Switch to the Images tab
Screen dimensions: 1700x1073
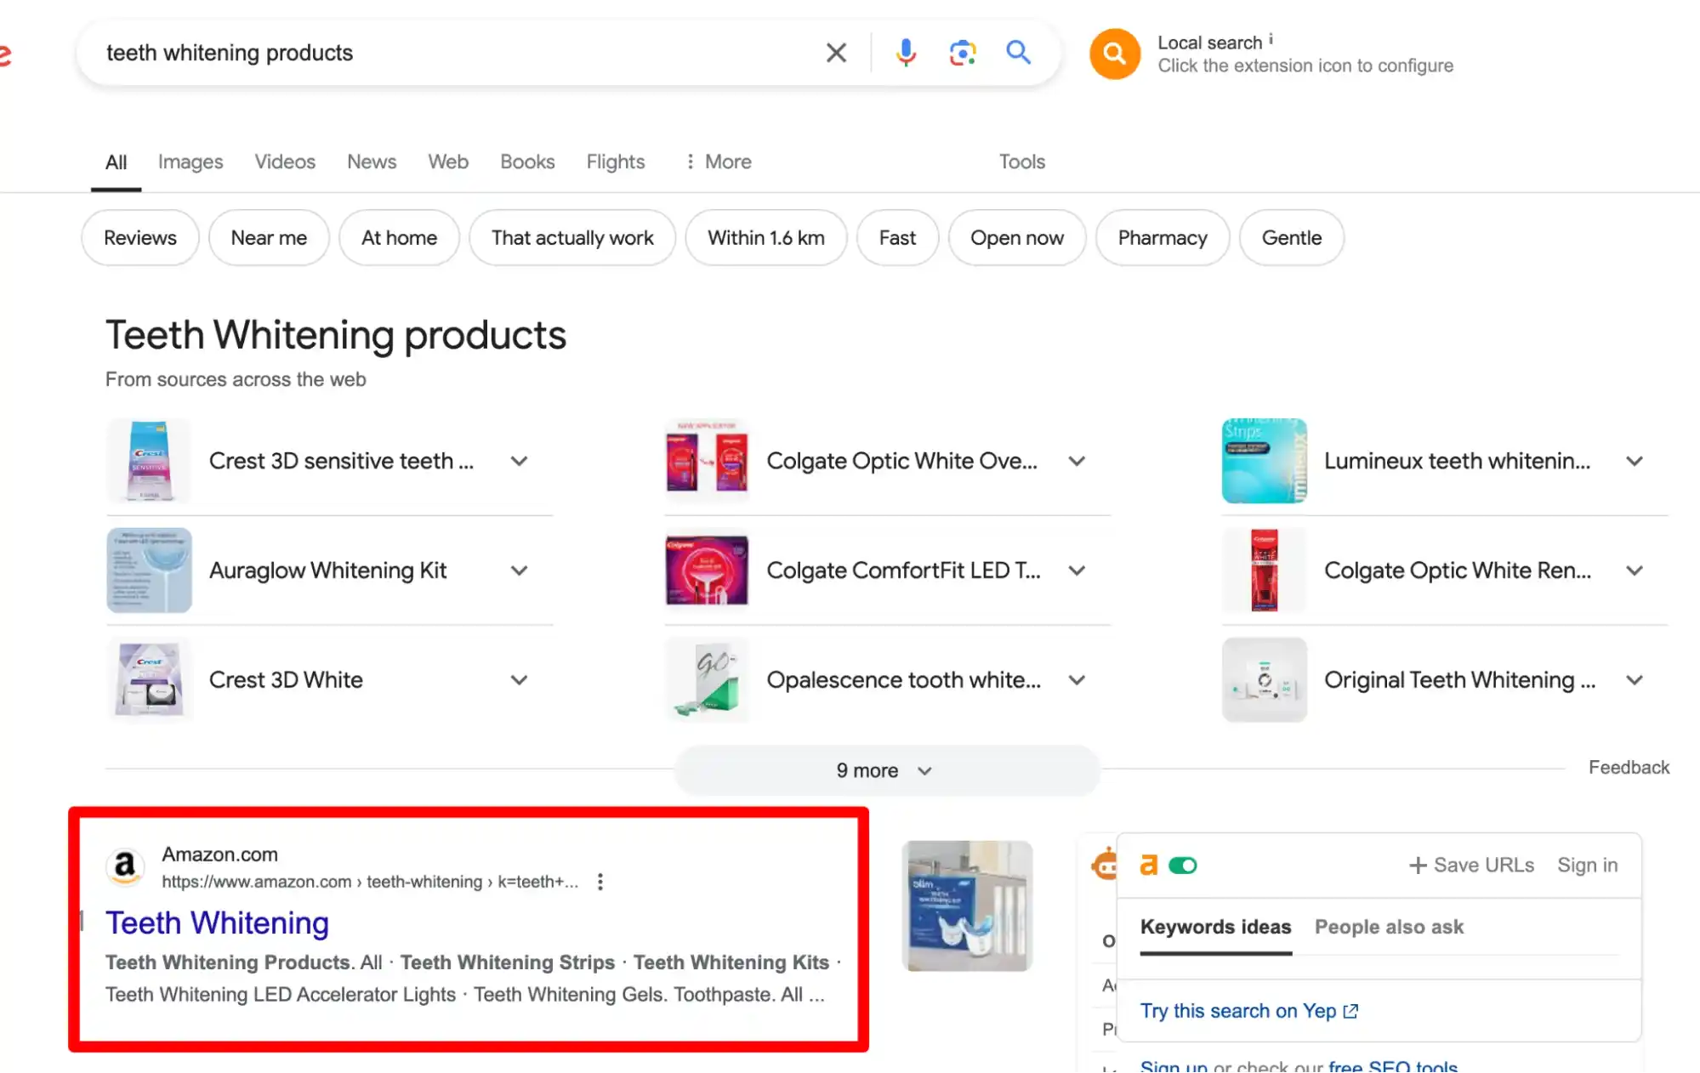tap(190, 162)
